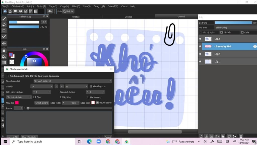The image size is (257, 145).
Task: Enable the Đậm bold checkbox
Action: 35,97
